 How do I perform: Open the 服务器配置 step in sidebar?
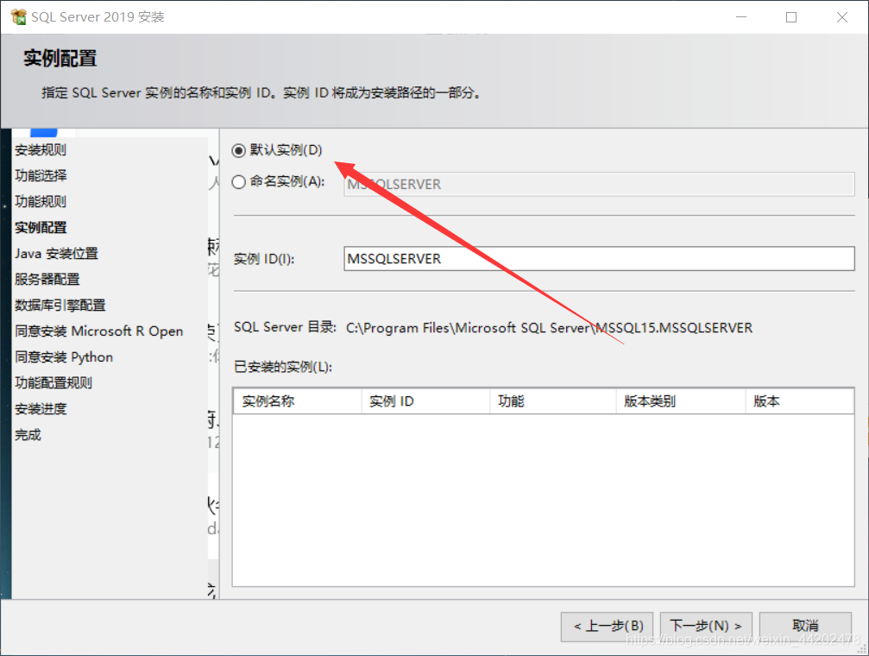click(x=47, y=280)
